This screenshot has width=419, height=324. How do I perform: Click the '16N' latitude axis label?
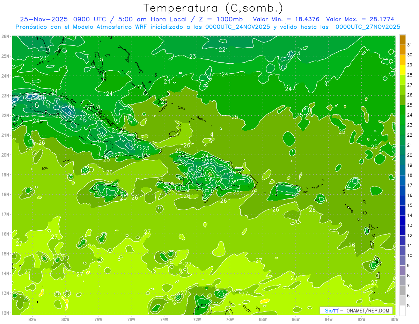point(5,234)
